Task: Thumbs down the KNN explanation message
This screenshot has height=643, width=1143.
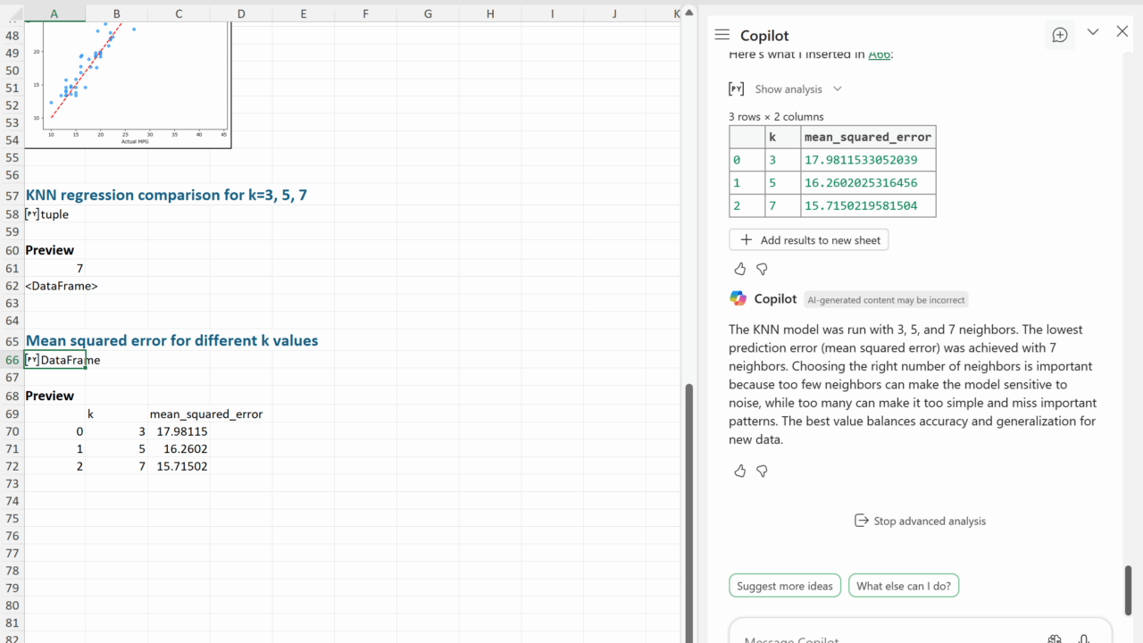Action: point(762,471)
